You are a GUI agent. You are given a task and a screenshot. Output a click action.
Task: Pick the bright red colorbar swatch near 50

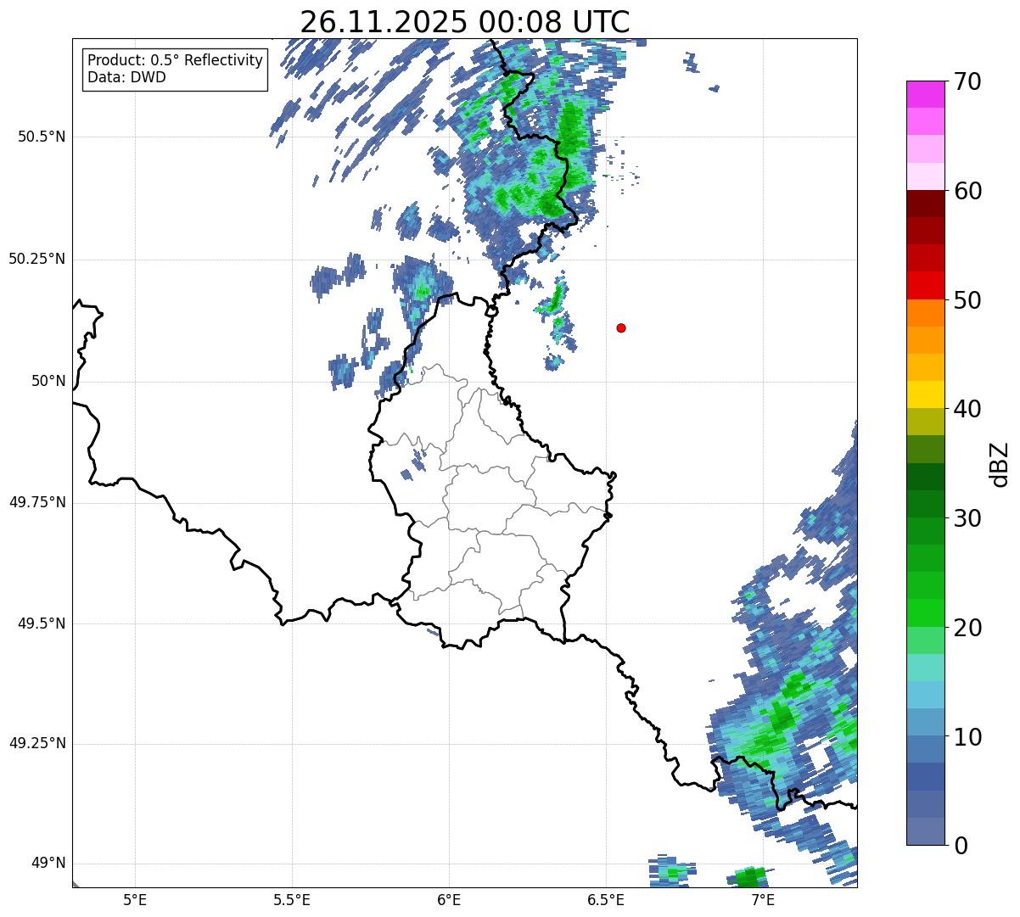pos(926,285)
